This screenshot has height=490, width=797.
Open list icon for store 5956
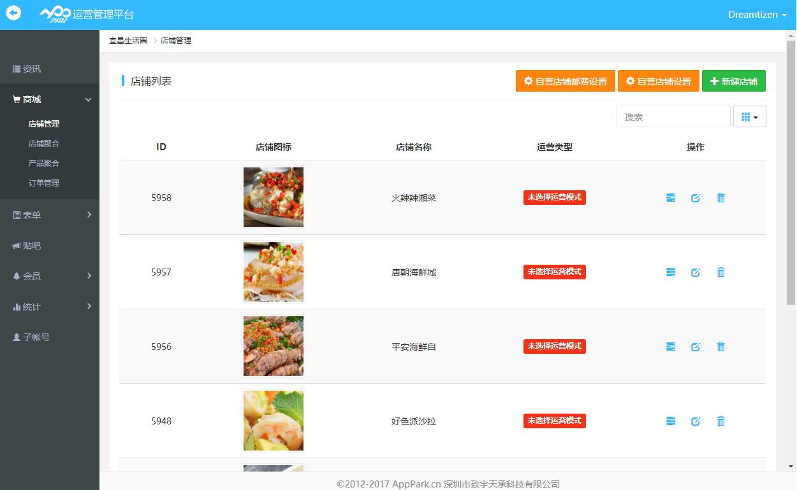671,347
